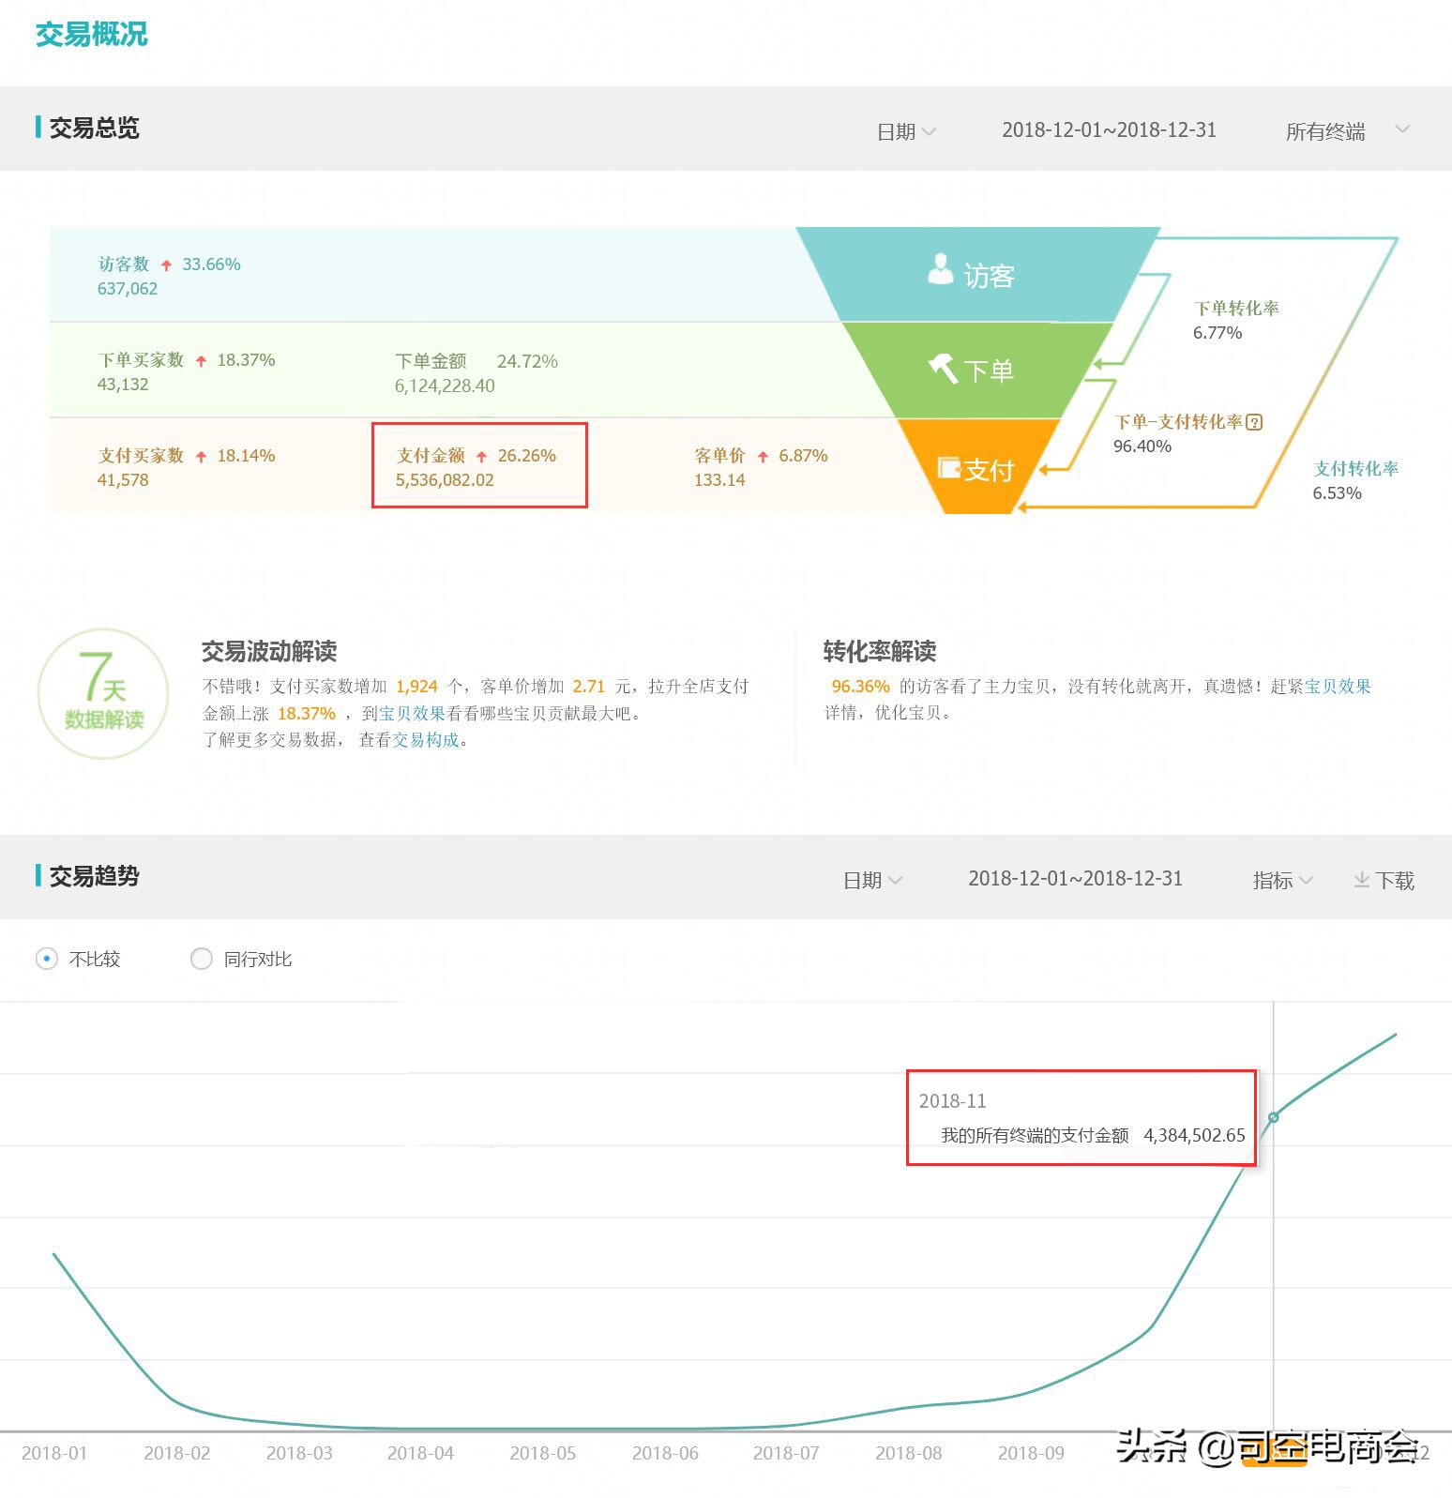Screen dimensions: 1452x1498
Task: Click the visitor person icon in funnel
Action: click(940, 268)
